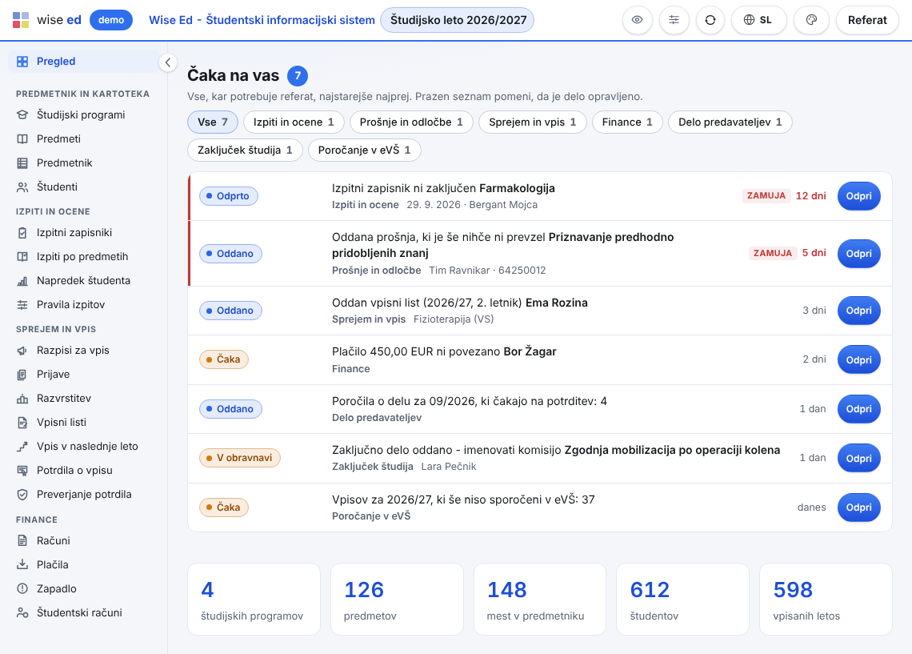912x654 pixels.
Task: Open Vpis v naslednje leto link
Action: (87, 447)
